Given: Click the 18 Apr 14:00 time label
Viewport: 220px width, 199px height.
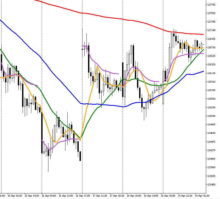Looking at the screenshot, I should 151,196.
